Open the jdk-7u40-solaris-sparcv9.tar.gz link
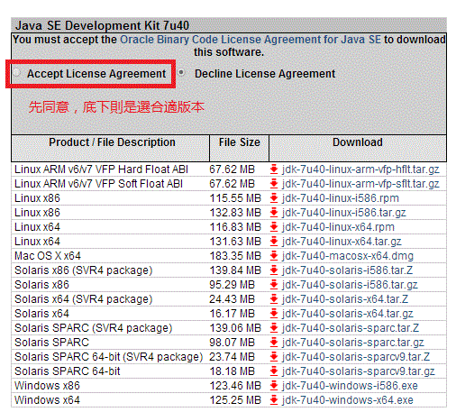Image resolution: width=456 pixels, height=412 pixels. click(359, 371)
